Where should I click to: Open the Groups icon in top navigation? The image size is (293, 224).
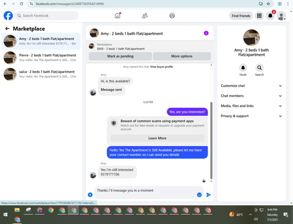coord(172,16)
